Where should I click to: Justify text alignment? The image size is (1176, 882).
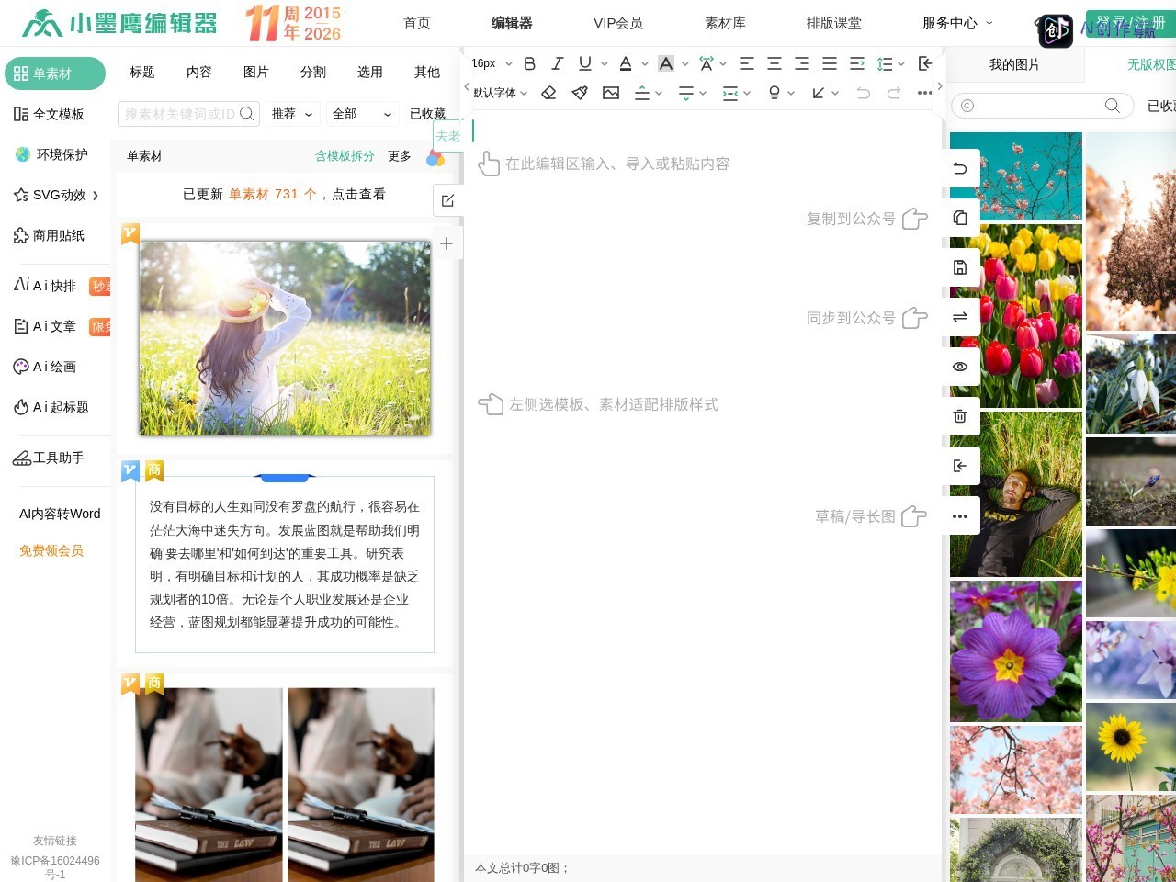[830, 63]
